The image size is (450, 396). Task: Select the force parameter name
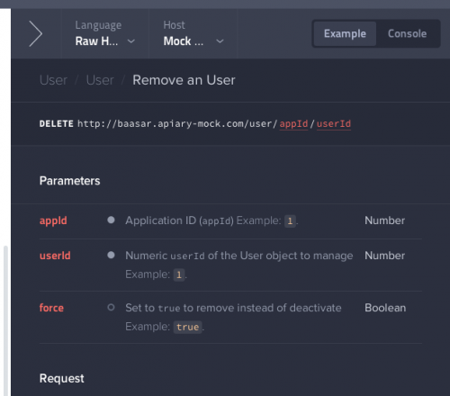[51, 308]
